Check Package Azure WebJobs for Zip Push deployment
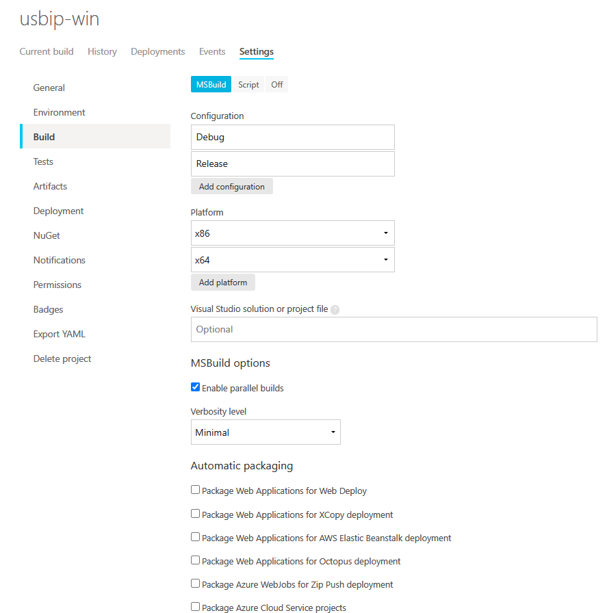607x613 pixels. pos(195,584)
